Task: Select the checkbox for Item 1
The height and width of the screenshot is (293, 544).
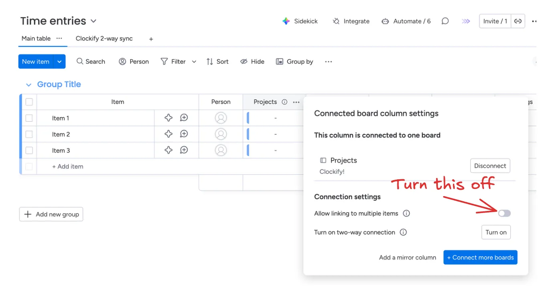Action: click(29, 118)
